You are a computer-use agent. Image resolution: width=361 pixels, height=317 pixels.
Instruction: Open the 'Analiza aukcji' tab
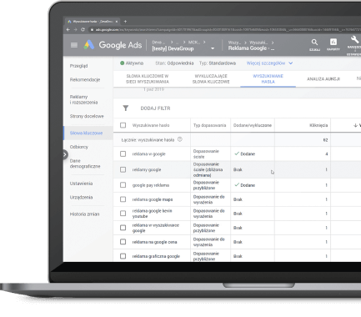click(x=323, y=79)
